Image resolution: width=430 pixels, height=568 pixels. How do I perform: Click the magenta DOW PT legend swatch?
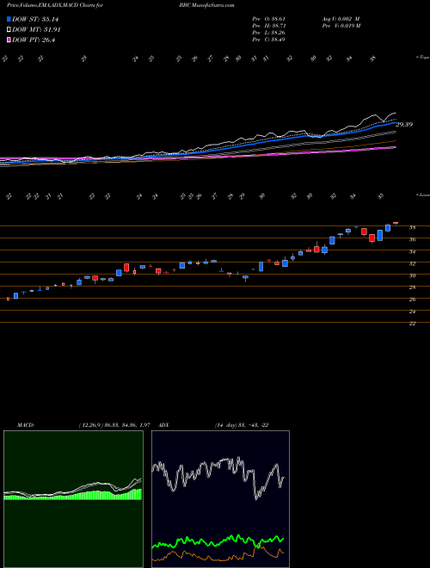pyautogui.click(x=9, y=40)
